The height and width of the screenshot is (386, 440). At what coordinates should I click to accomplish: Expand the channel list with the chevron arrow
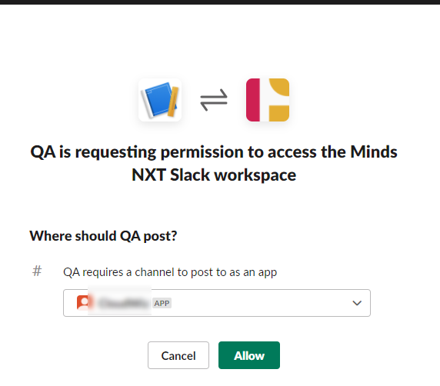tap(357, 303)
